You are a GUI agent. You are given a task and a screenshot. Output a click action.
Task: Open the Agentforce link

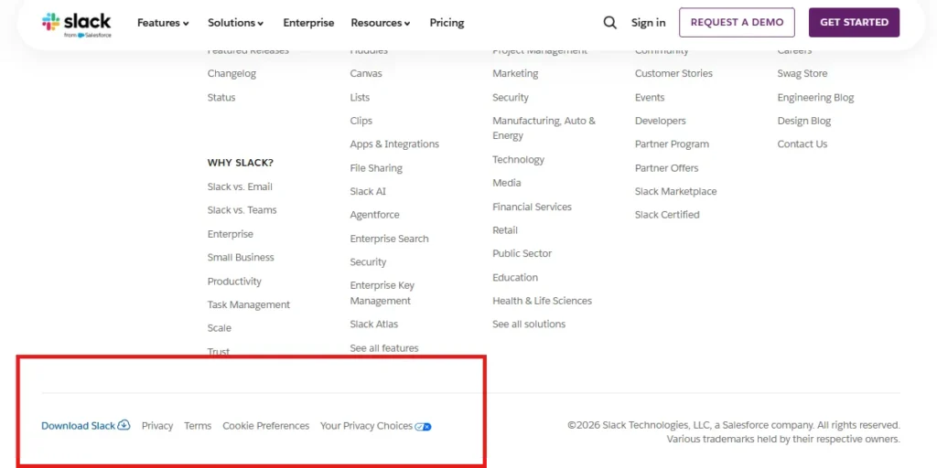pyautogui.click(x=374, y=215)
